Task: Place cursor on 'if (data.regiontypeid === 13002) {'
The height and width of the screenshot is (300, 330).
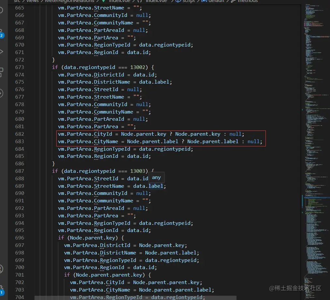Action: coord(103,67)
